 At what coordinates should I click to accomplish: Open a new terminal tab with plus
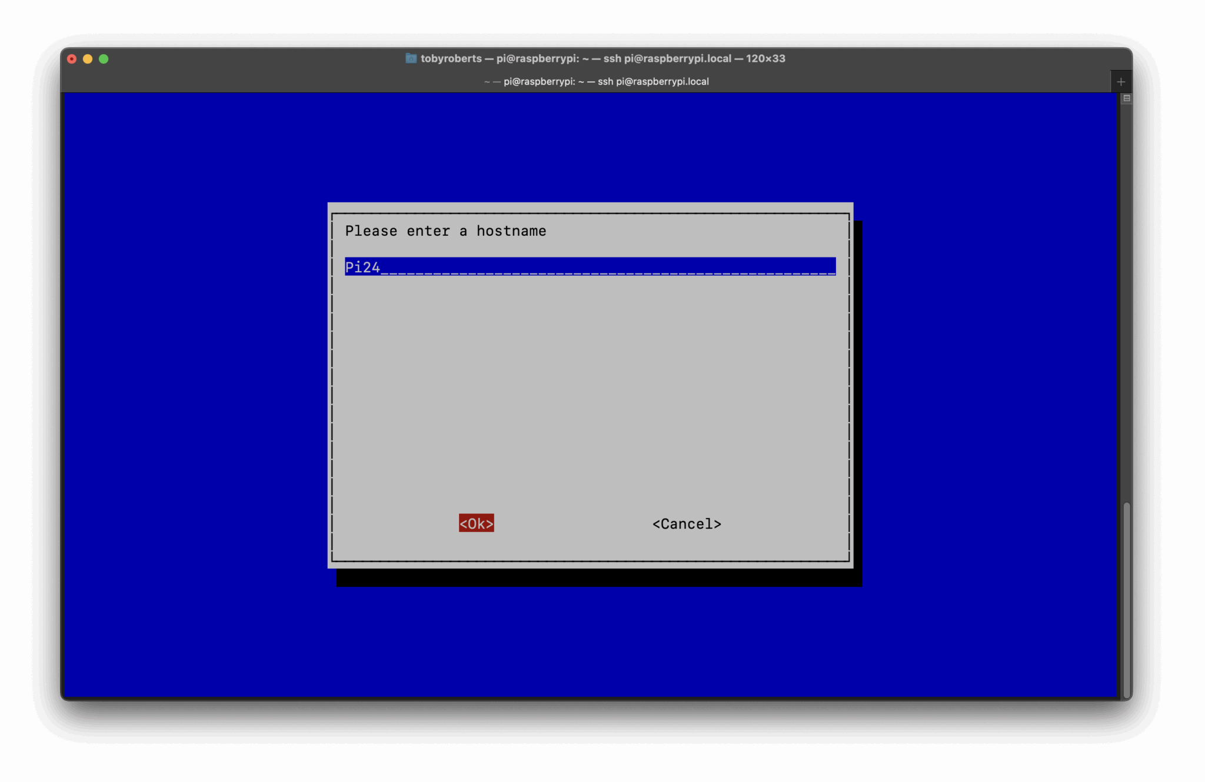[x=1120, y=82]
